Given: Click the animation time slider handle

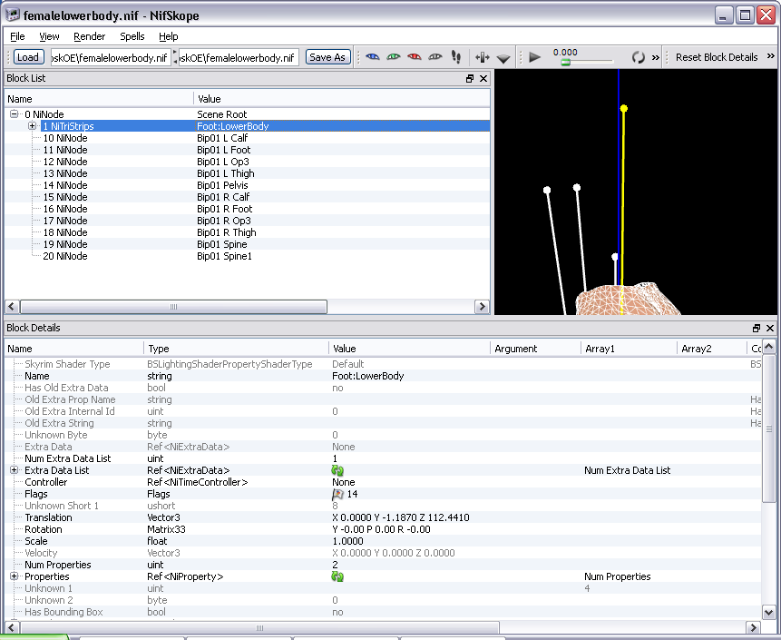Looking at the screenshot, I should [x=565, y=63].
